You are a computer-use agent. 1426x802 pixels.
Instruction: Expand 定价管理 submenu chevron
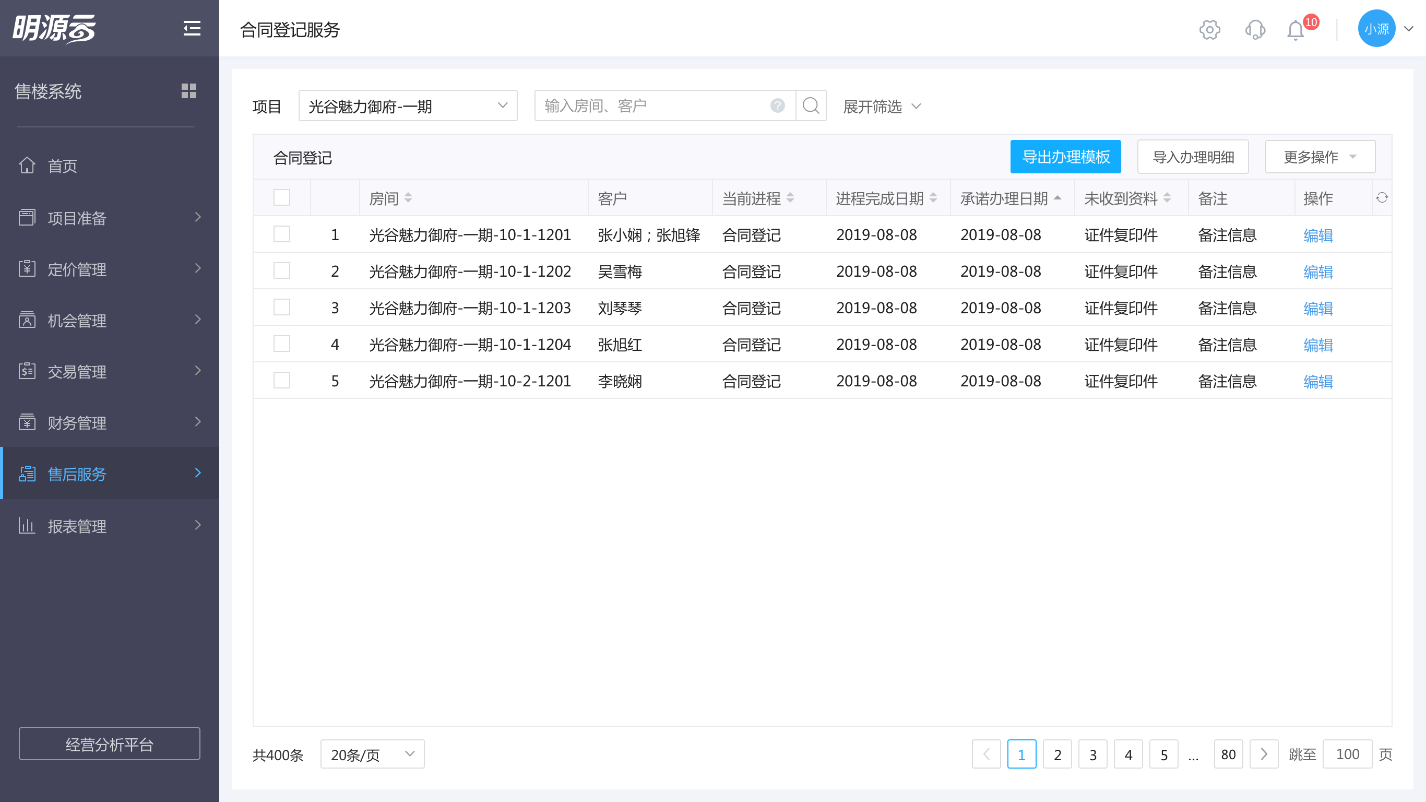pos(198,268)
